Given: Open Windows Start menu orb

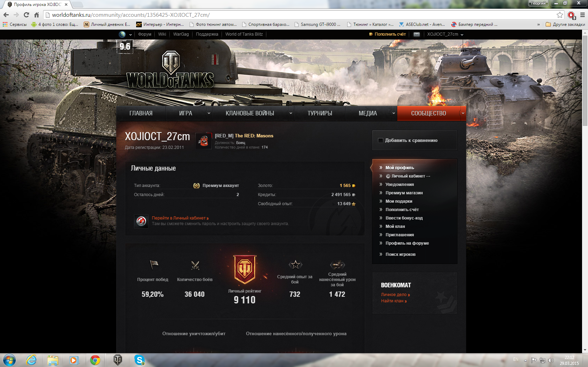Looking at the screenshot, I should 9,360.
